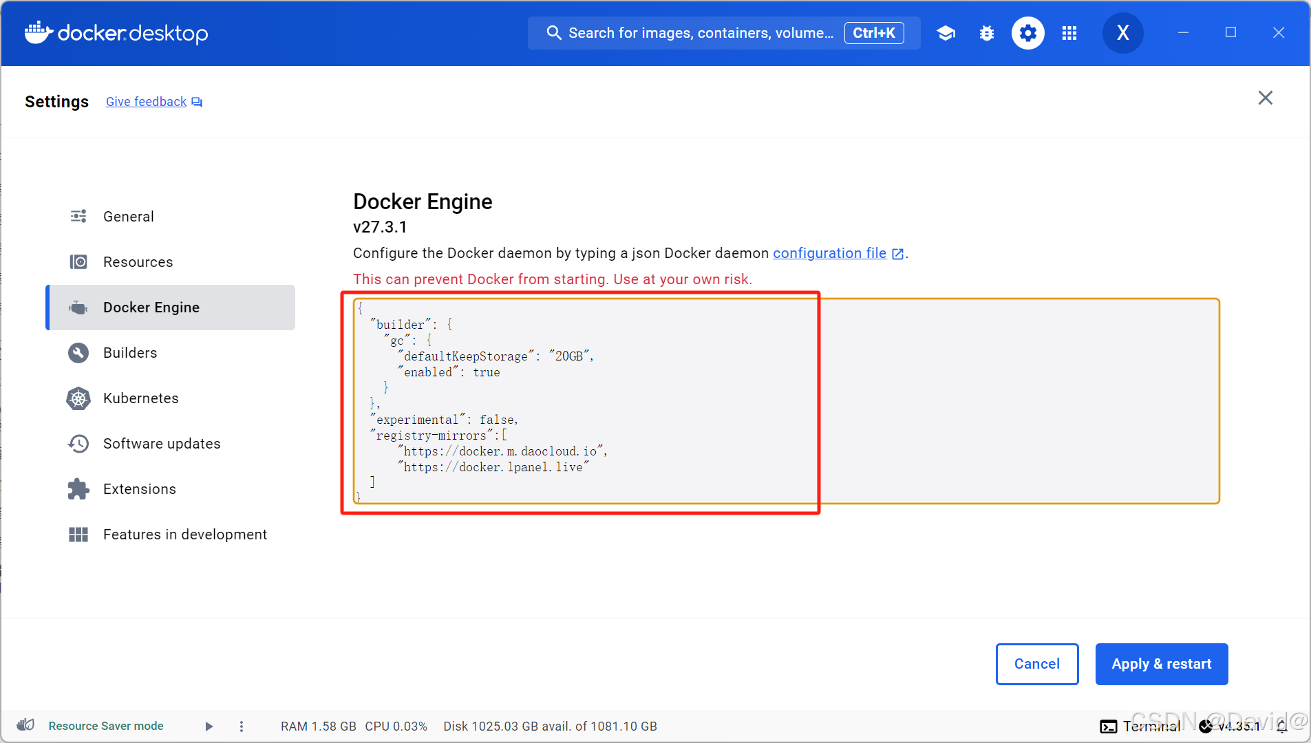Select the Docker Engine settings tab
The width and height of the screenshot is (1311, 743).
pyautogui.click(x=171, y=308)
